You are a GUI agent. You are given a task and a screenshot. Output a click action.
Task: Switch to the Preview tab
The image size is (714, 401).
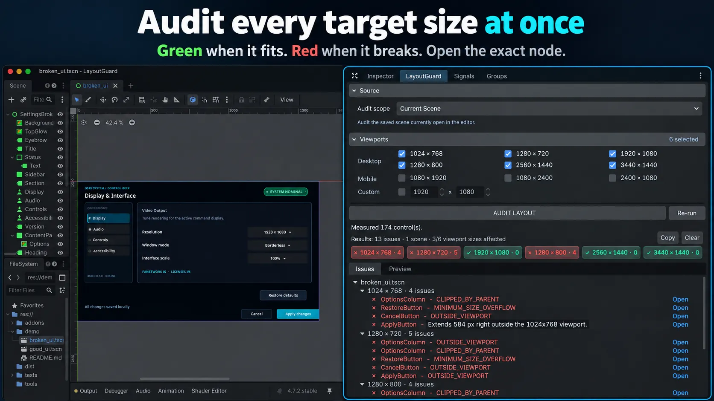tap(400, 269)
